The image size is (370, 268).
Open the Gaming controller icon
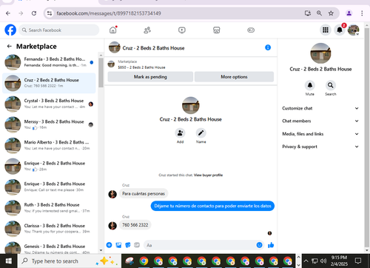click(251, 30)
